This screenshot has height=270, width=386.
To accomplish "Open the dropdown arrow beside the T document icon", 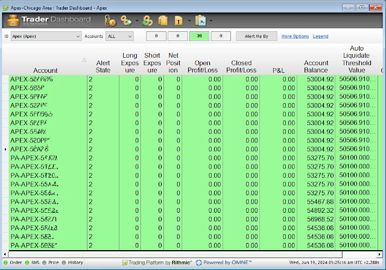I will (x=189, y=20).
